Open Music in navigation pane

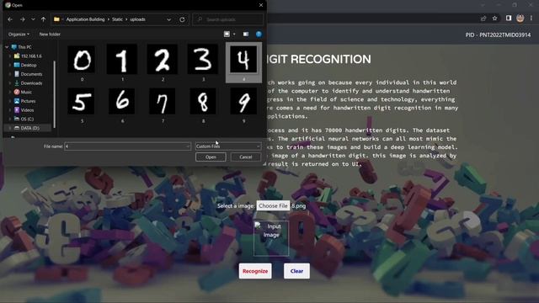point(26,92)
